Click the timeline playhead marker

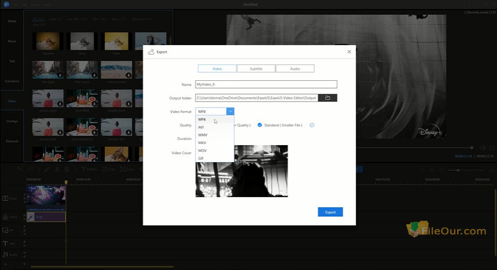click(x=66, y=182)
